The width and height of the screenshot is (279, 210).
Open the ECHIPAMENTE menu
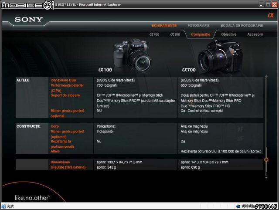point(164,26)
